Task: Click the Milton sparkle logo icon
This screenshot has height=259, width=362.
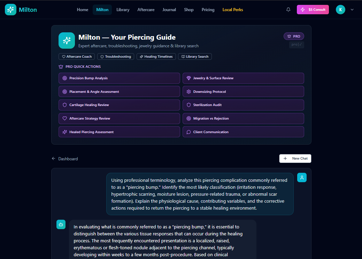Action: click(10, 10)
